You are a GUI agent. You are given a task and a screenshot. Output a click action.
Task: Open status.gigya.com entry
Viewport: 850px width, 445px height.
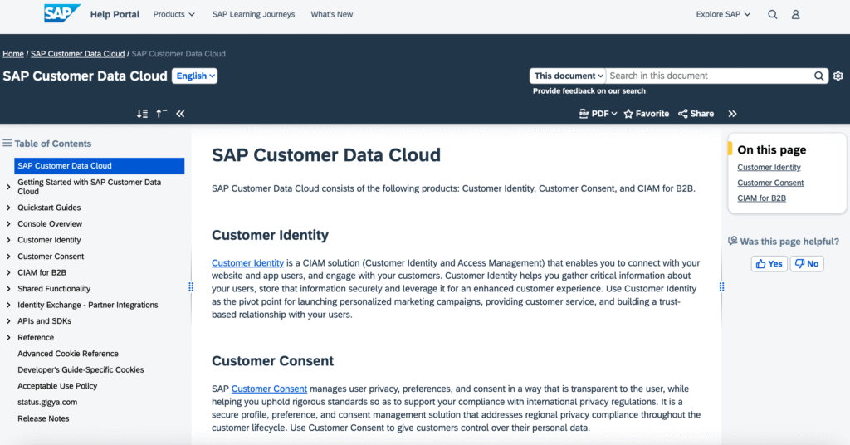(47, 402)
